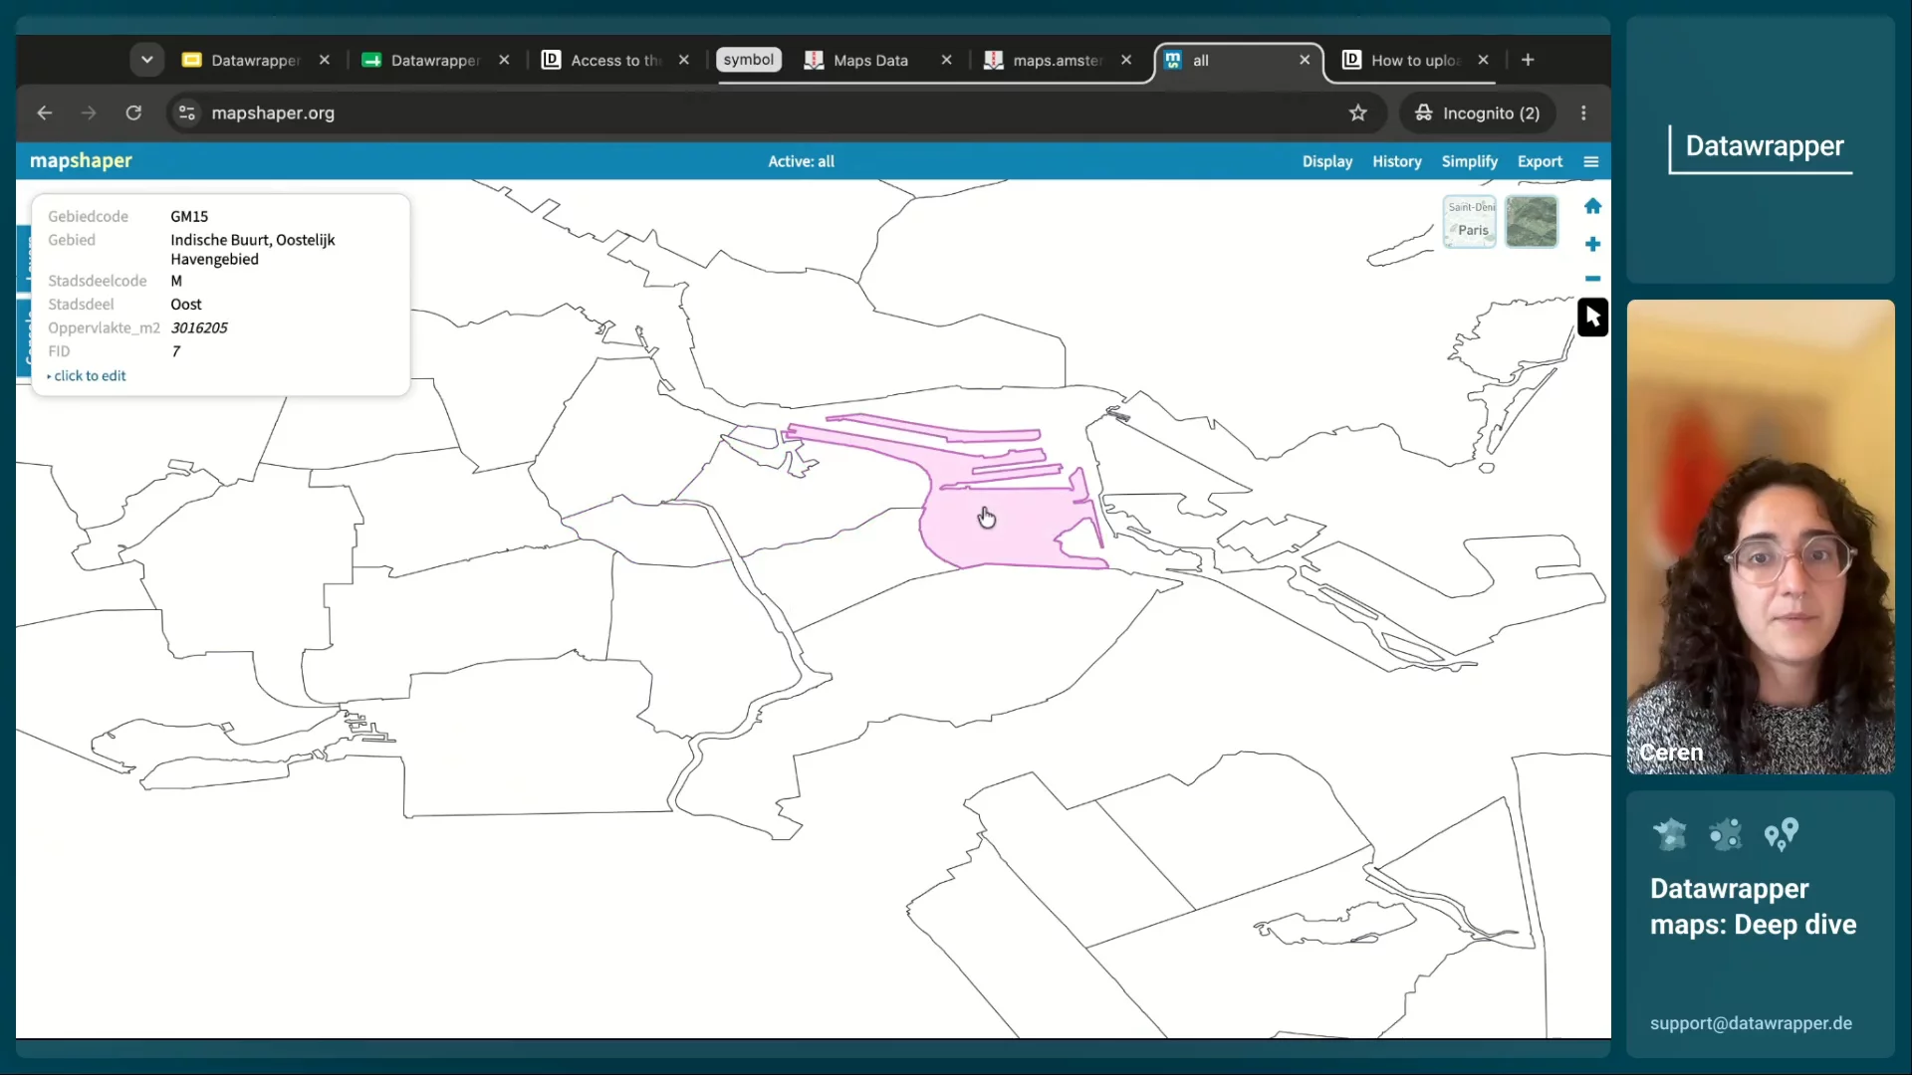Click the Stadsdeelcode value M
Viewport: 1912px width, 1075px height.
(x=176, y=281)
